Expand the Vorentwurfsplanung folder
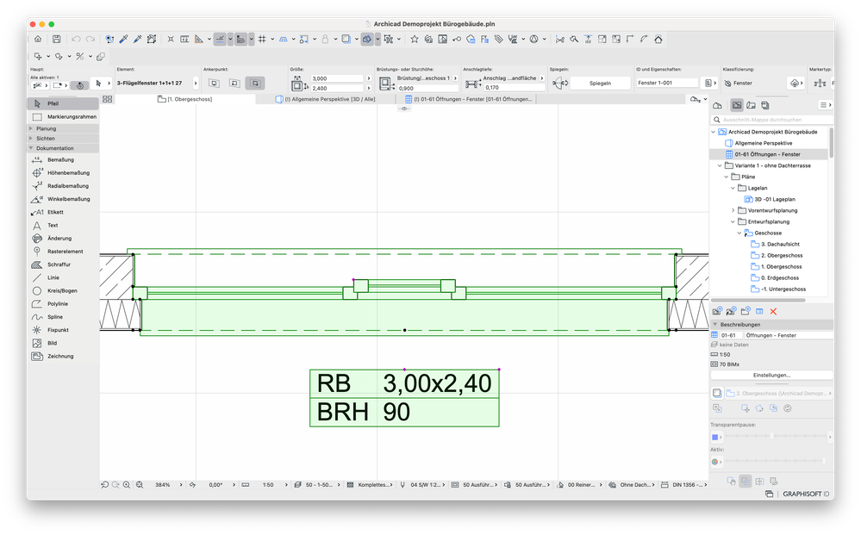 733,210
